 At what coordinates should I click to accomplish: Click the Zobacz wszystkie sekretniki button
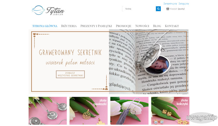point(70,74)
